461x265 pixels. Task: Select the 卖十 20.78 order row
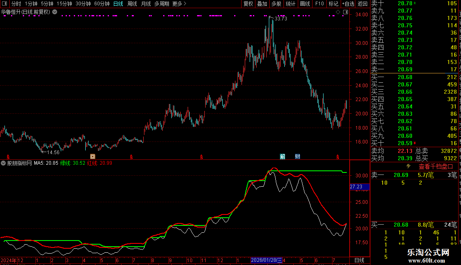pos(414,3)
